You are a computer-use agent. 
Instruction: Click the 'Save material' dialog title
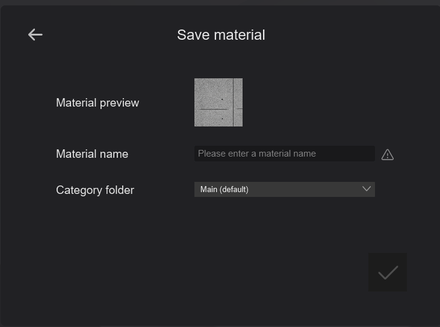(x=221, y=35)
